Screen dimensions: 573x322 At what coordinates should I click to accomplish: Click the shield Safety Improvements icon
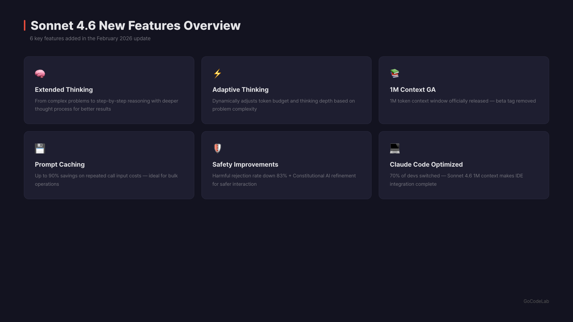[x=217, y=148]
